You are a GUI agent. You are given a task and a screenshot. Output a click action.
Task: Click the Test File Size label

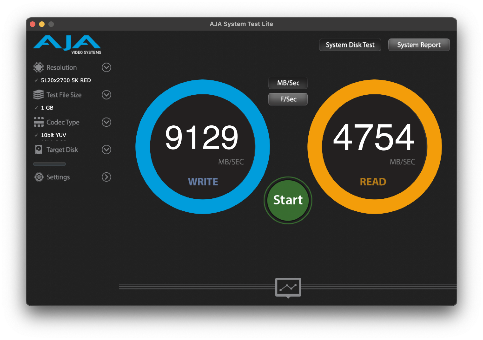pyautogui.click(x=64, y=95)
